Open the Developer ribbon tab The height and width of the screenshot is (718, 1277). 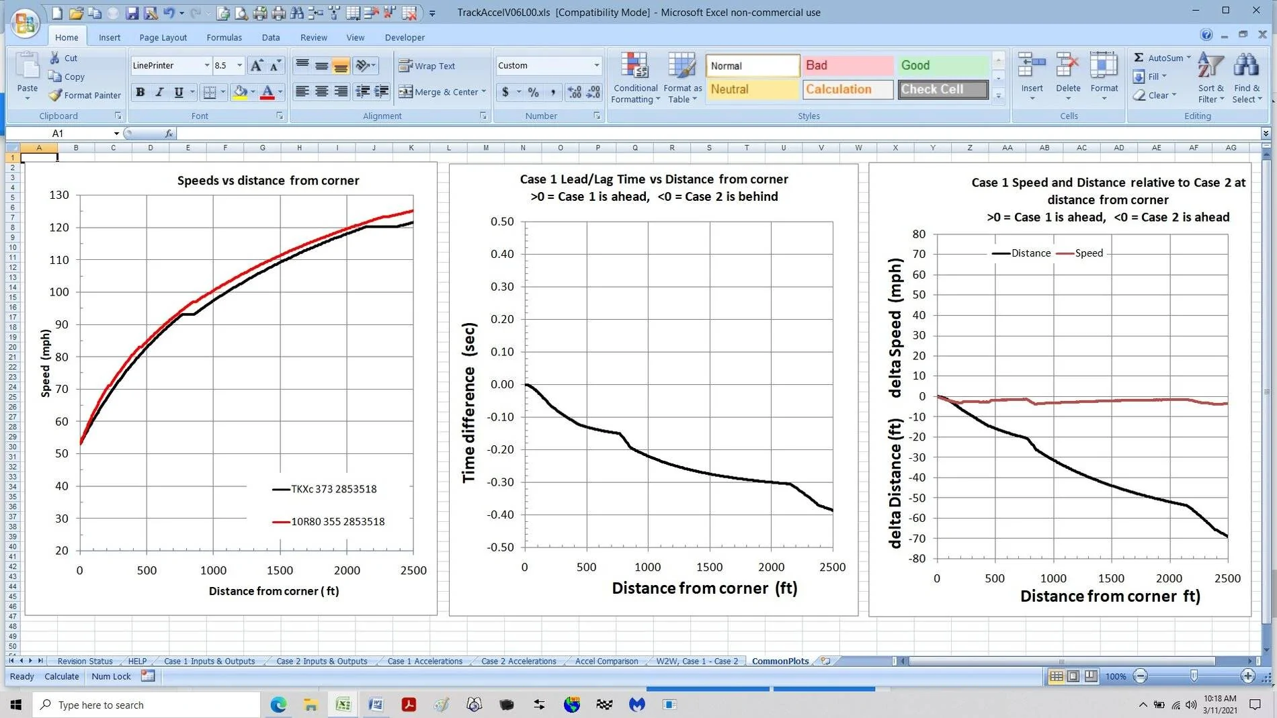pyautogui.click(x=405, y=38)
